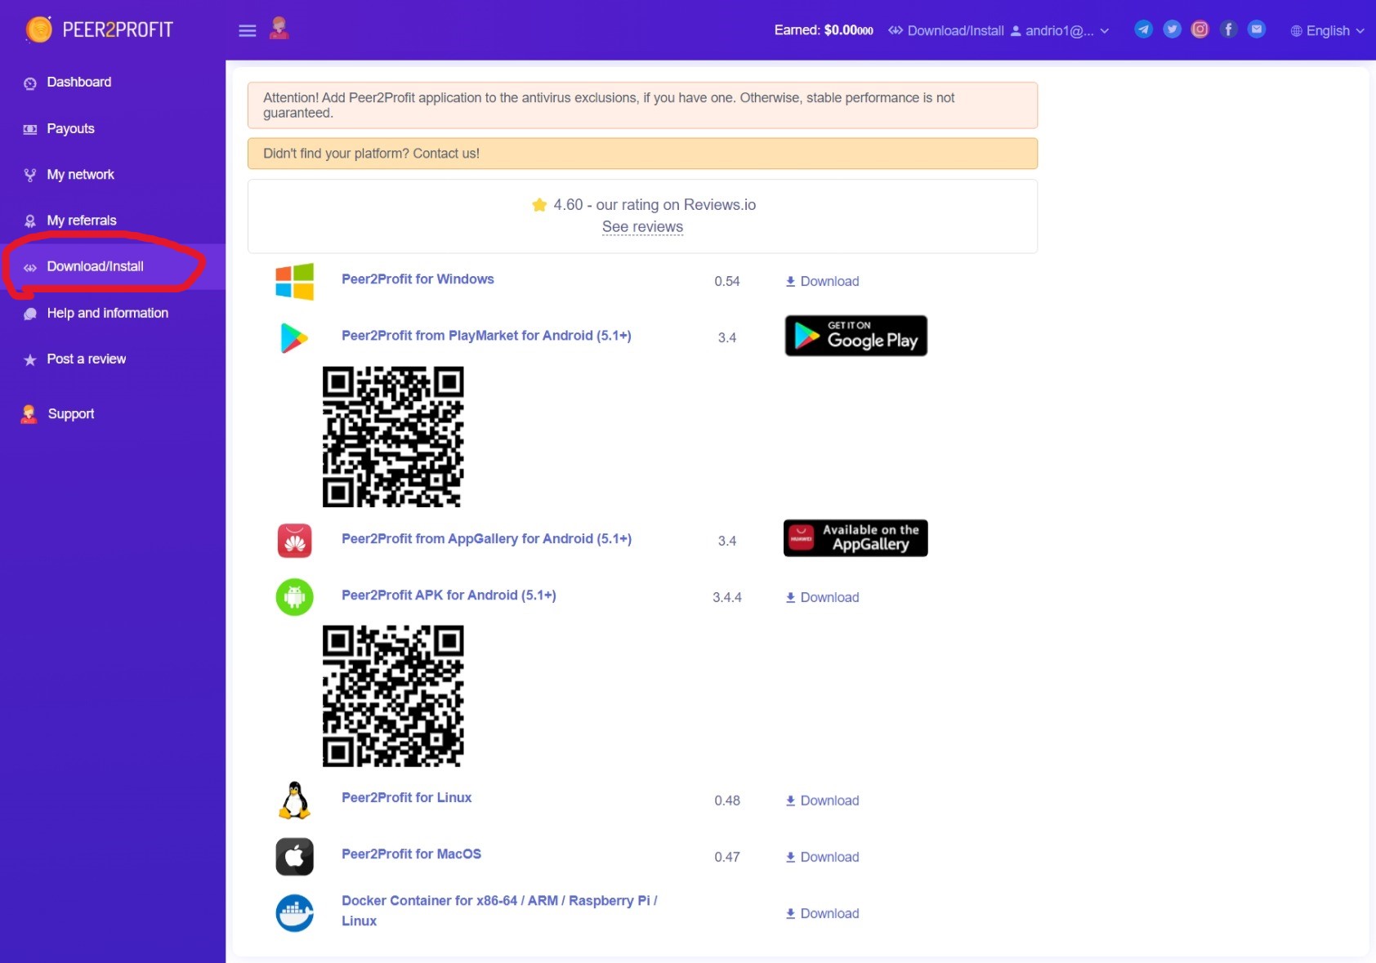Image resolution: width=1376 pixels, height=963 pixels.
Task: Click the Linux version number 0.48
Action: pyautogui.click(x=727, y=801)
